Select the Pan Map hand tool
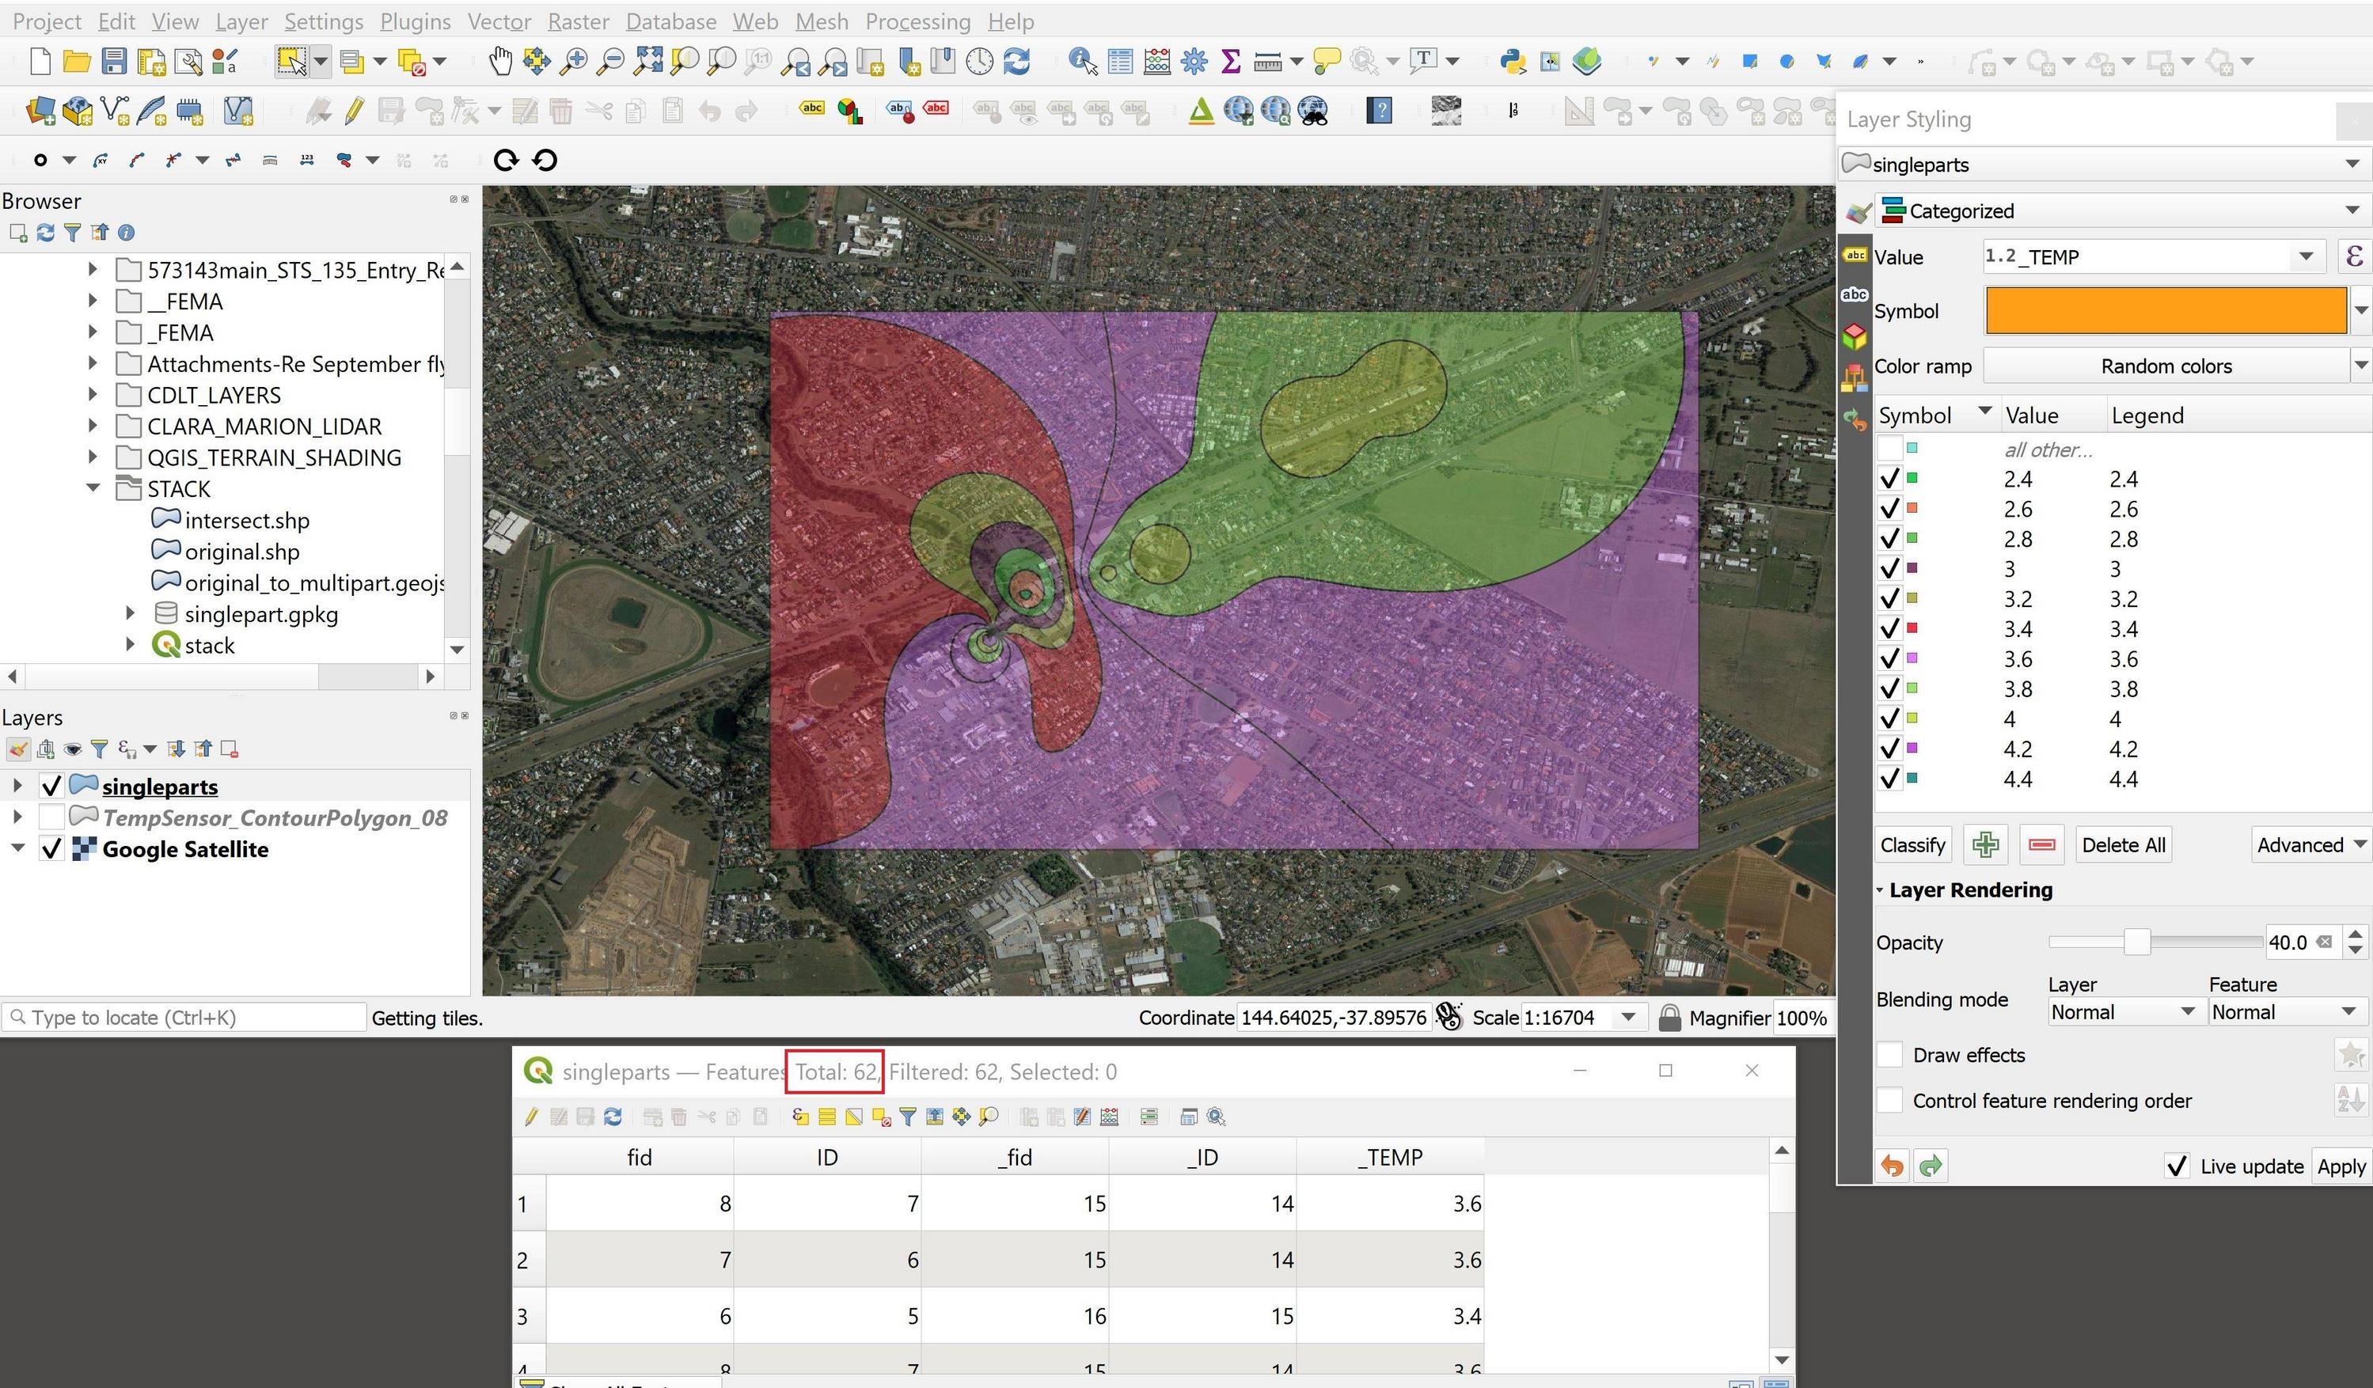 (x=500, y=63)
